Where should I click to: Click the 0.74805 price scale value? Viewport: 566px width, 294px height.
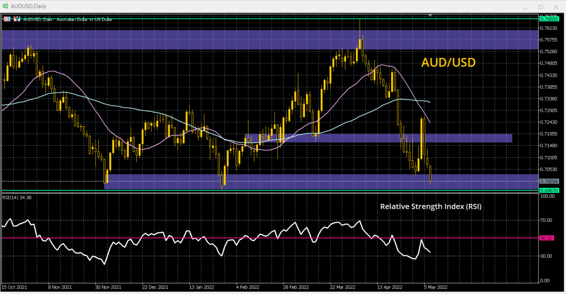pos(549,63)
